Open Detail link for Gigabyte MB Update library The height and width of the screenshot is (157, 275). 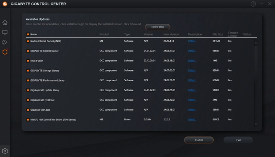pos(192,90)
